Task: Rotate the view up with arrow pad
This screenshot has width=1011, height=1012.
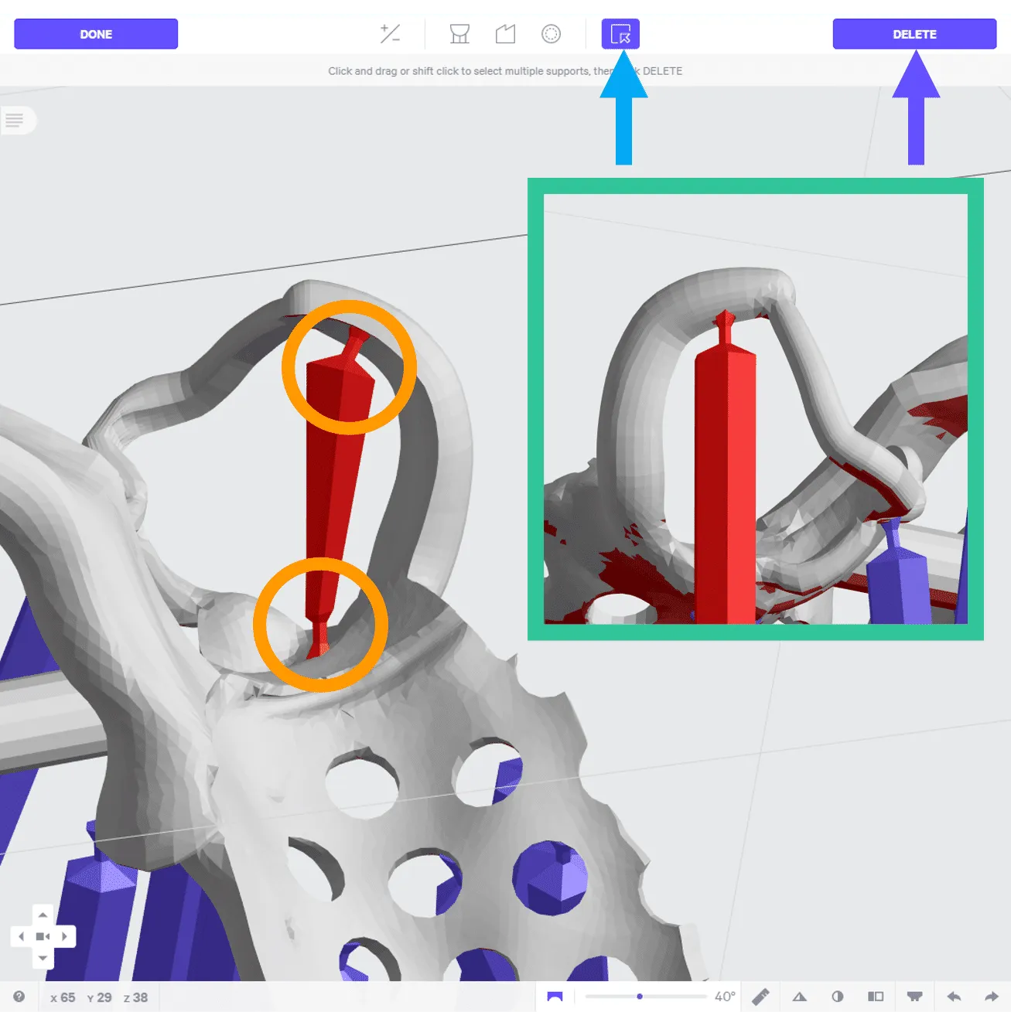Action: pyautogui.click(x=43, y=915)
